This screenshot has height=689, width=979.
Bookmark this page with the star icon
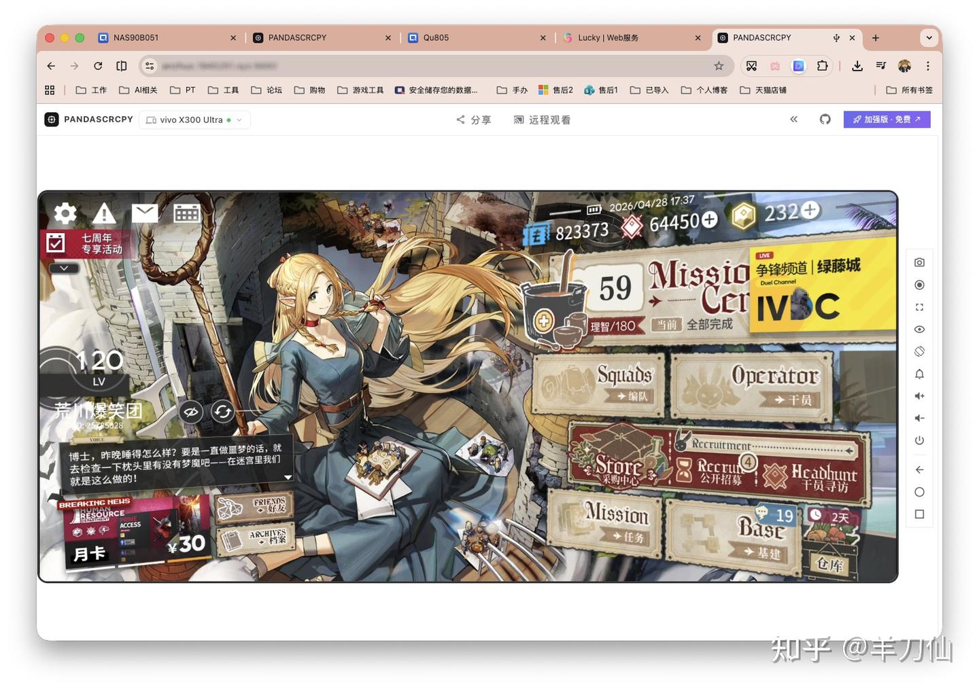[719, 66]
